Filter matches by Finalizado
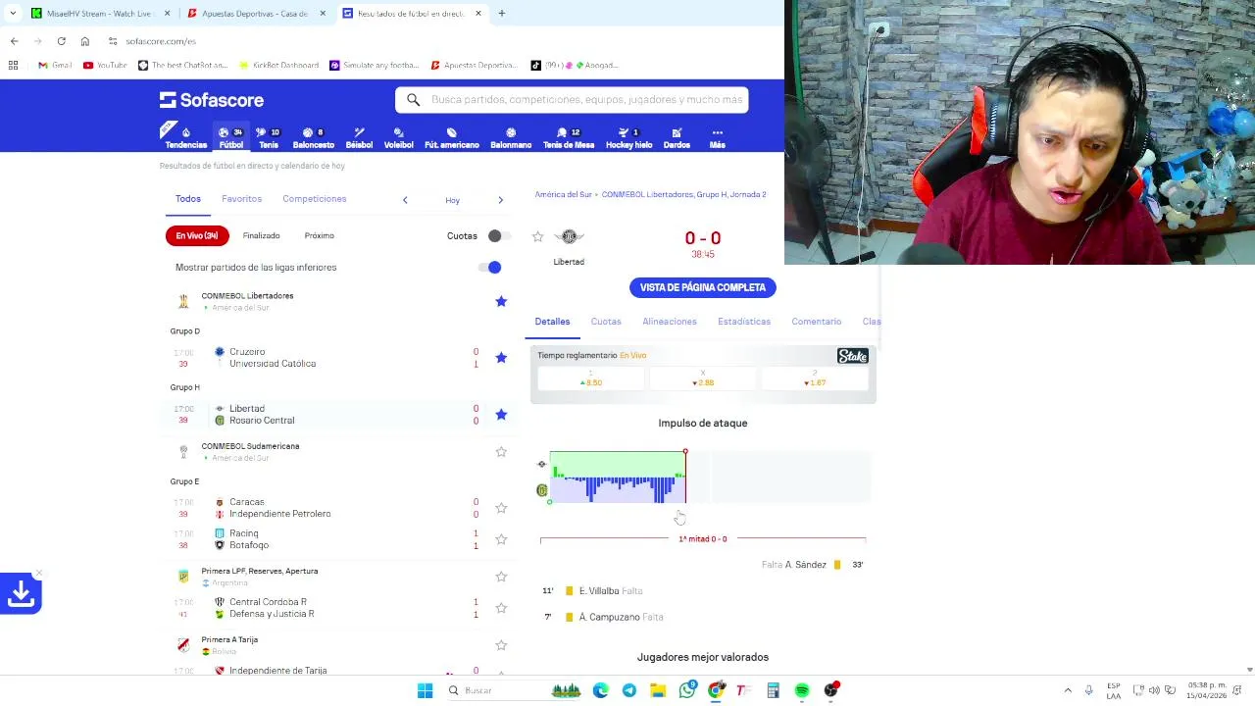1255x706 pixels. point(262,236)
